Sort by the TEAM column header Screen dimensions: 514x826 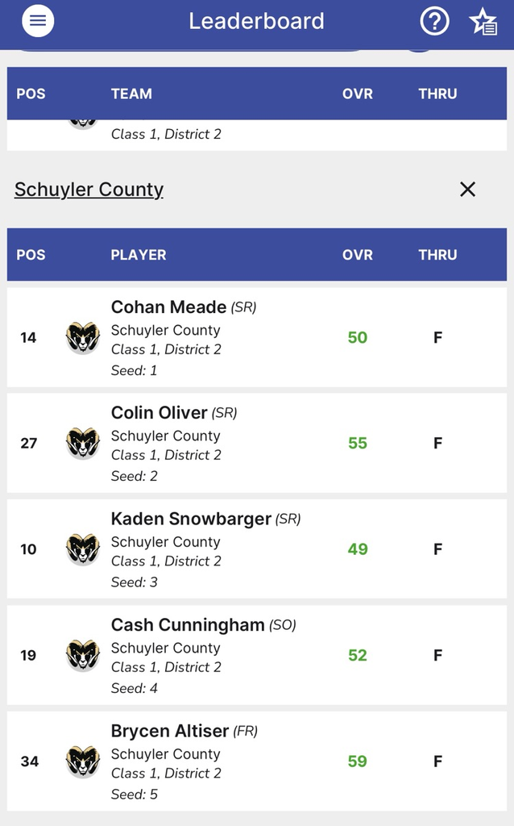click(131, 94)
